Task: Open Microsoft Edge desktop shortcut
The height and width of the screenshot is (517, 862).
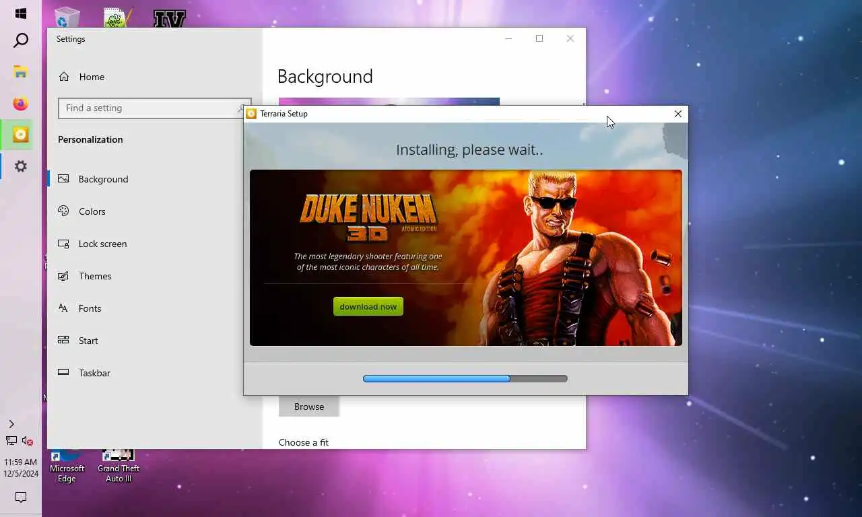Action: pos(67,467)
